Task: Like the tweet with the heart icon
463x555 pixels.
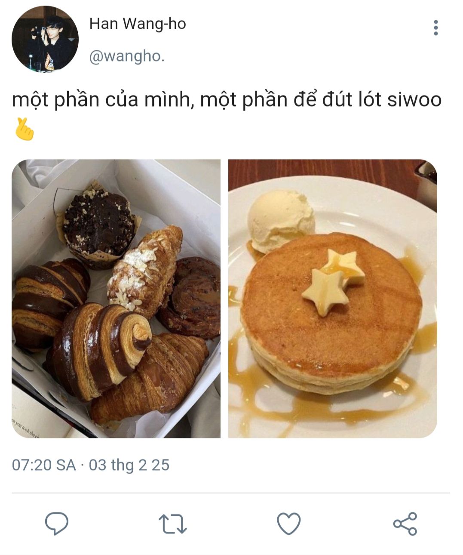Action: (x=288, y=524)
